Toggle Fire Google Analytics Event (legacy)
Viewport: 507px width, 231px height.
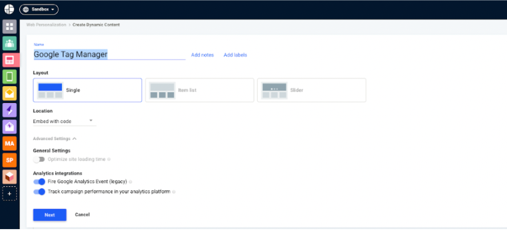(39, 182)
